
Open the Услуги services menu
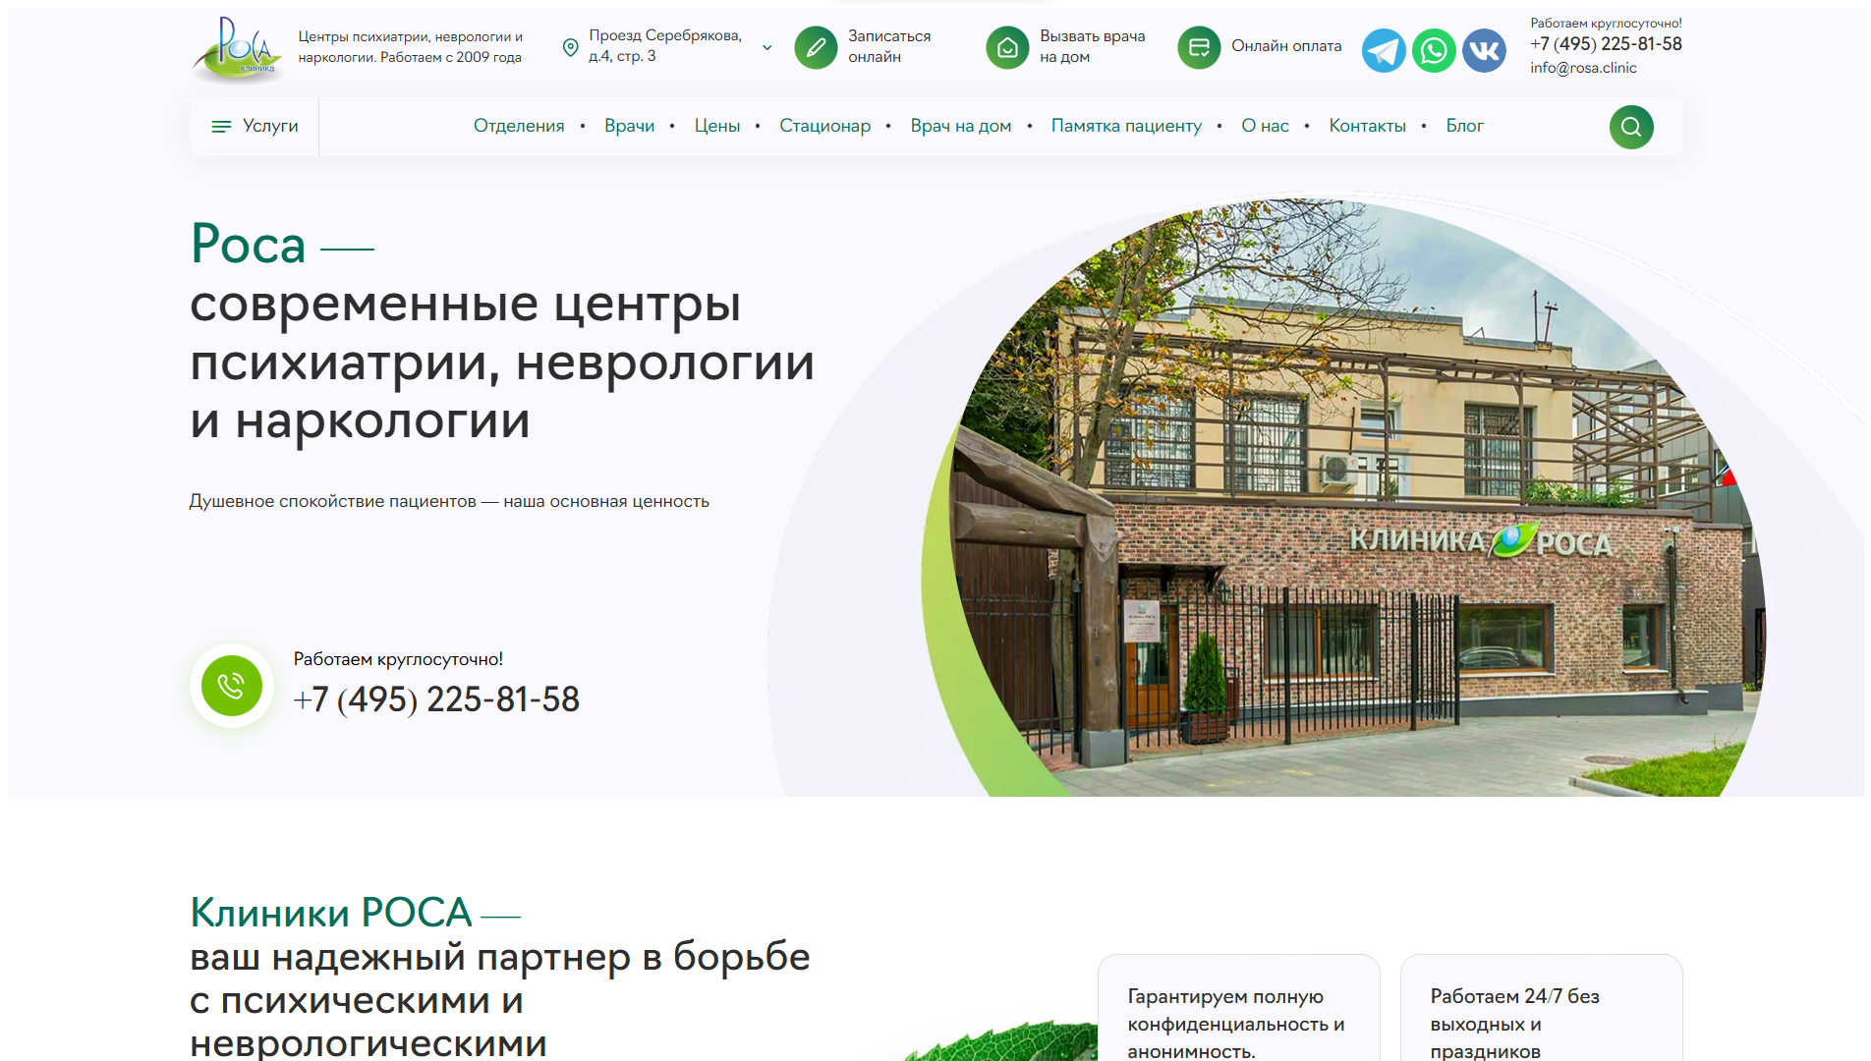coord(255,127)
